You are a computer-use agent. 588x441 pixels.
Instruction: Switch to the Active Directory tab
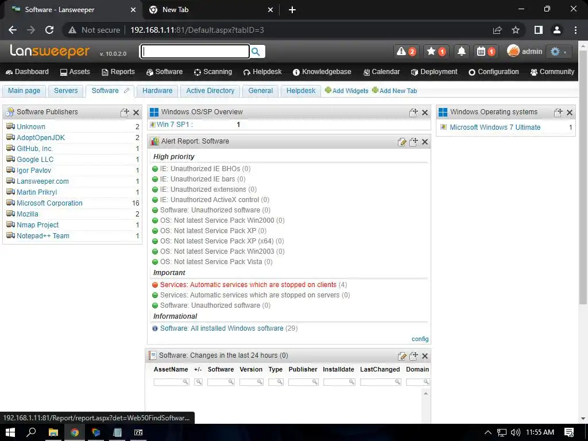pos(210,91)
